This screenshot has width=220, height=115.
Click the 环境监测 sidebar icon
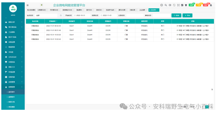click(6, 72)
